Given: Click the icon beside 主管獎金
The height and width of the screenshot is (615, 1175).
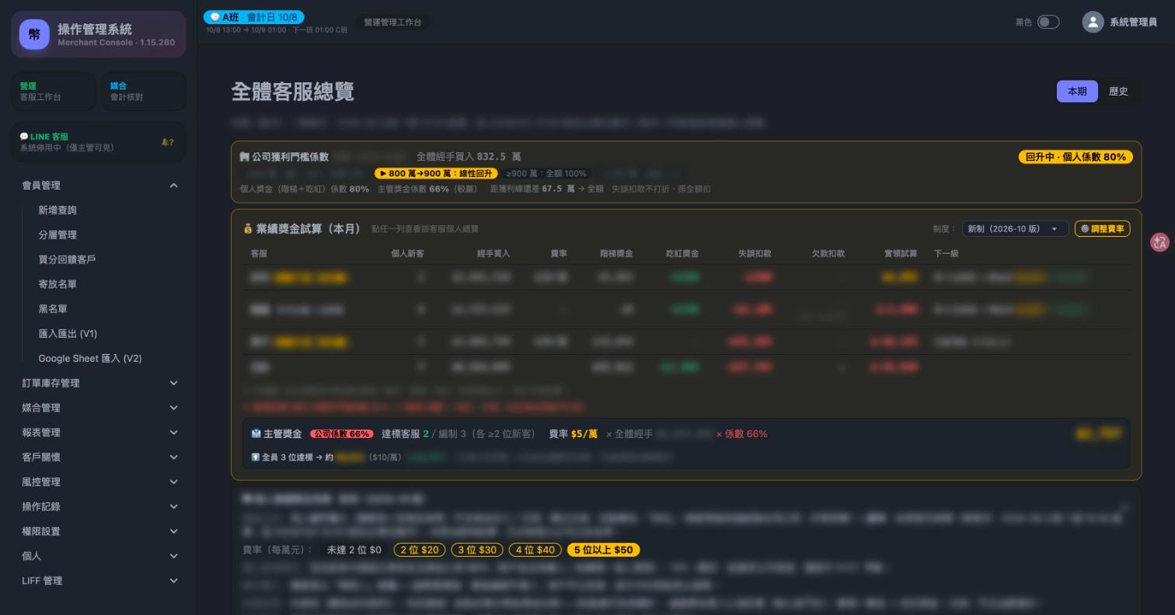Looking at the screenshot, I should coord(256,434).
